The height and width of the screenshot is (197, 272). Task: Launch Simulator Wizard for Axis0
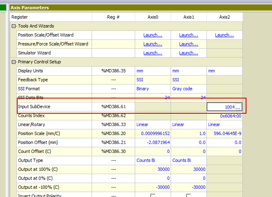point(153,53)
